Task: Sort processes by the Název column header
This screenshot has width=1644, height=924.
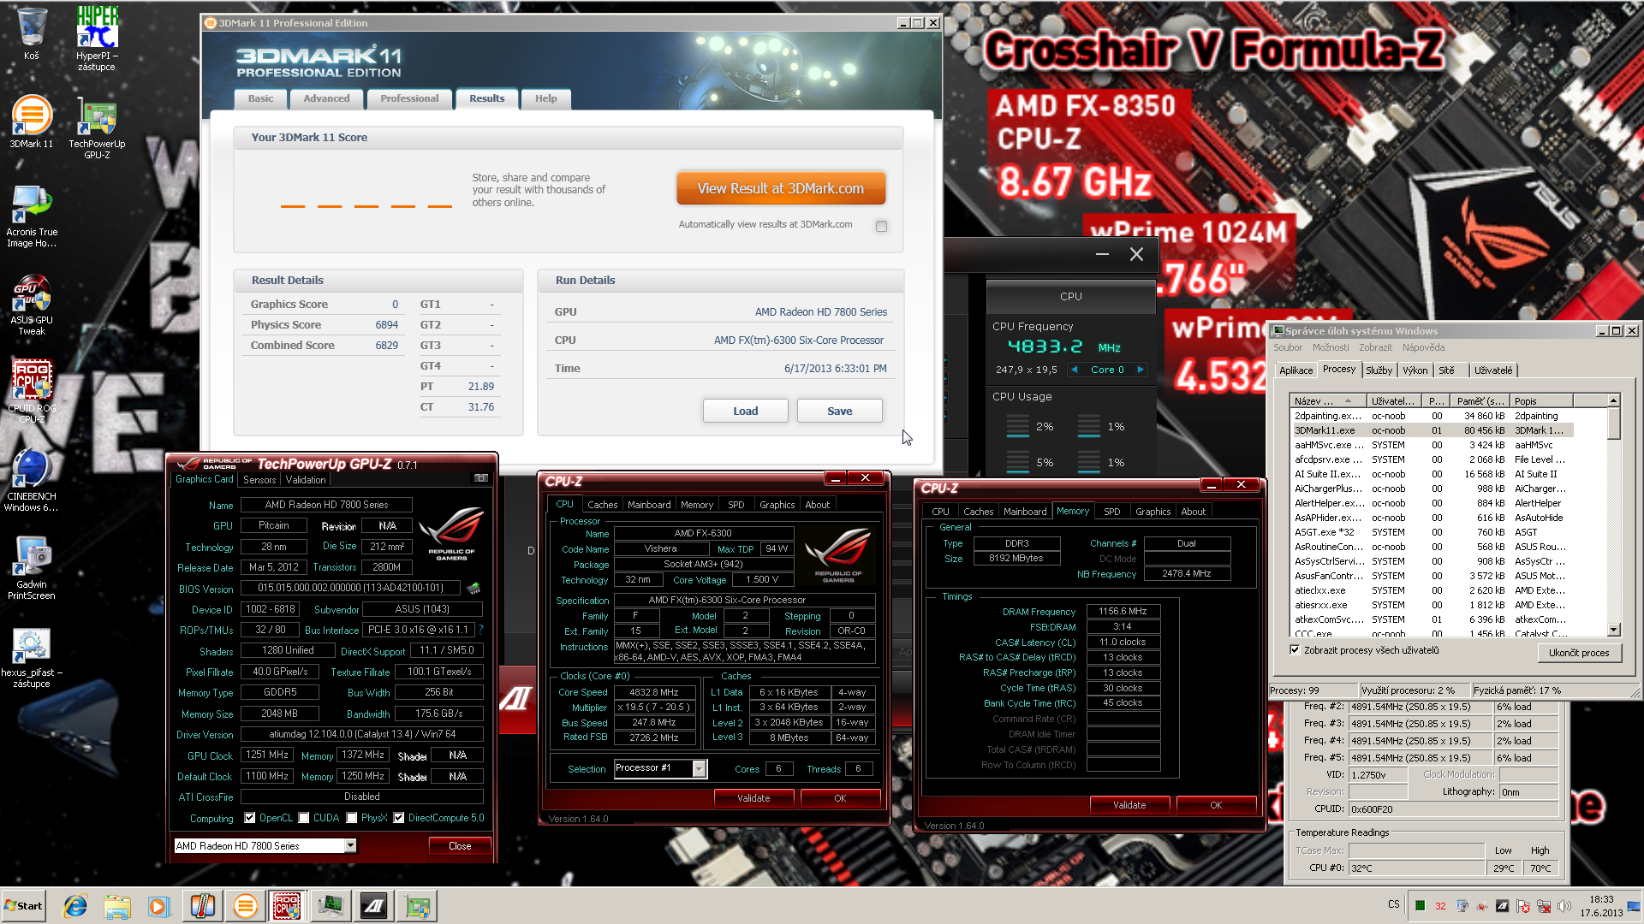Action: click(x=1328, y=400)
